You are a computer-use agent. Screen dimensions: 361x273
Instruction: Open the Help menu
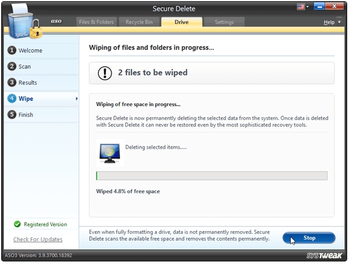pos(328,22)
